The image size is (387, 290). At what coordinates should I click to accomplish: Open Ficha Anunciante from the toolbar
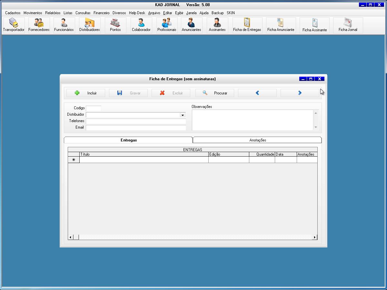coord(281,25)
